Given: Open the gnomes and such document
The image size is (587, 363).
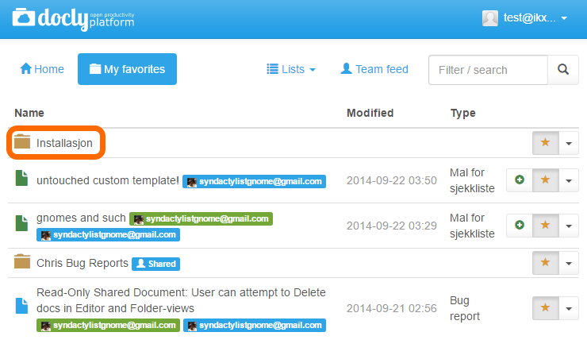Looking at the screenshot, I should click(x=81, y=218).
